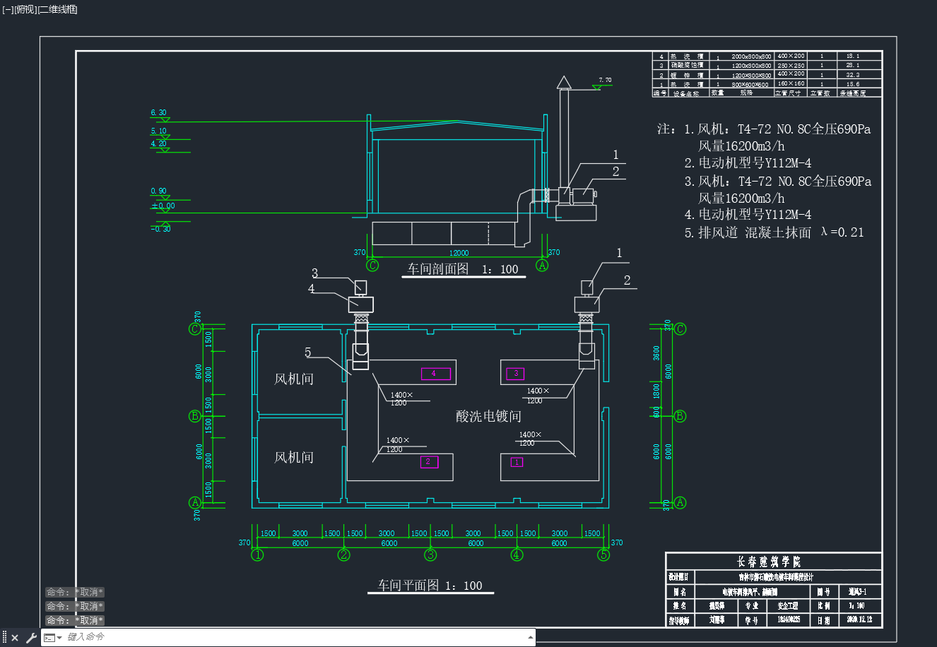Select the 长春建筑学院 title block heading

(x=770, y=562)
